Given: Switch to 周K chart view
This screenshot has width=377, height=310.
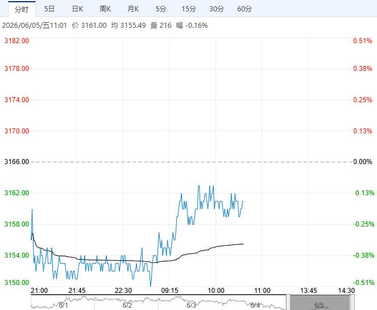Looking at the screenshot, I should (105, 9).
